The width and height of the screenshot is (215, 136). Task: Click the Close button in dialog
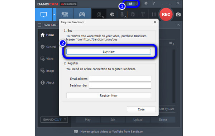tap(141, 109)
